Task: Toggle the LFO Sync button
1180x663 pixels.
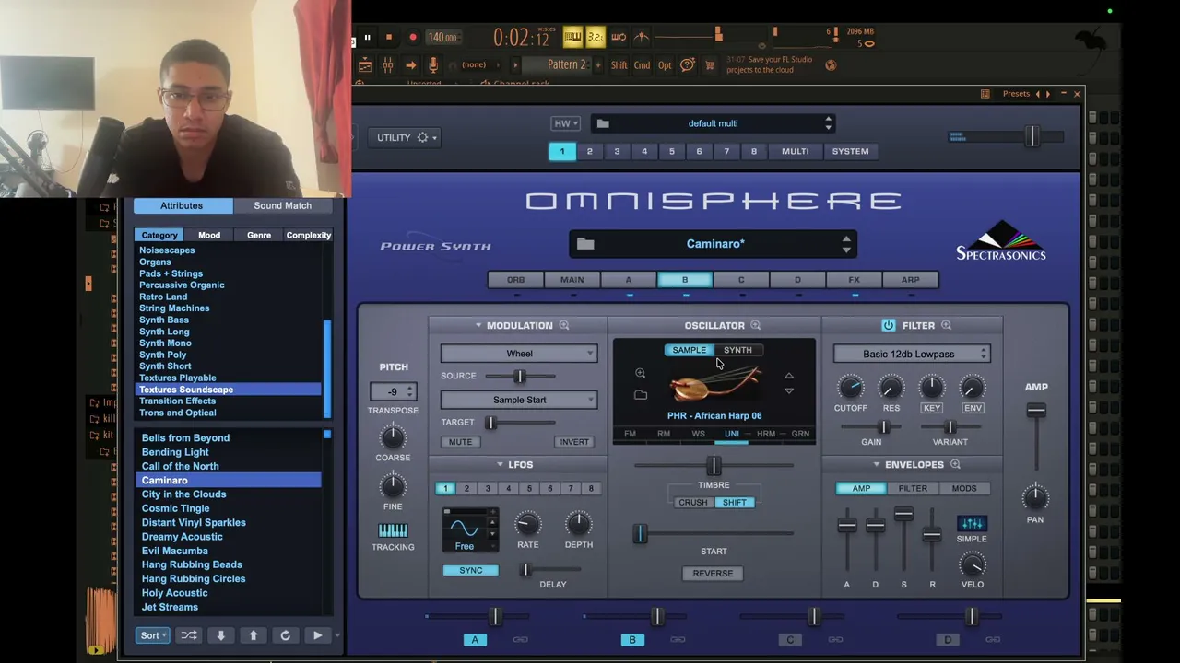Action: tap(470, 571)
